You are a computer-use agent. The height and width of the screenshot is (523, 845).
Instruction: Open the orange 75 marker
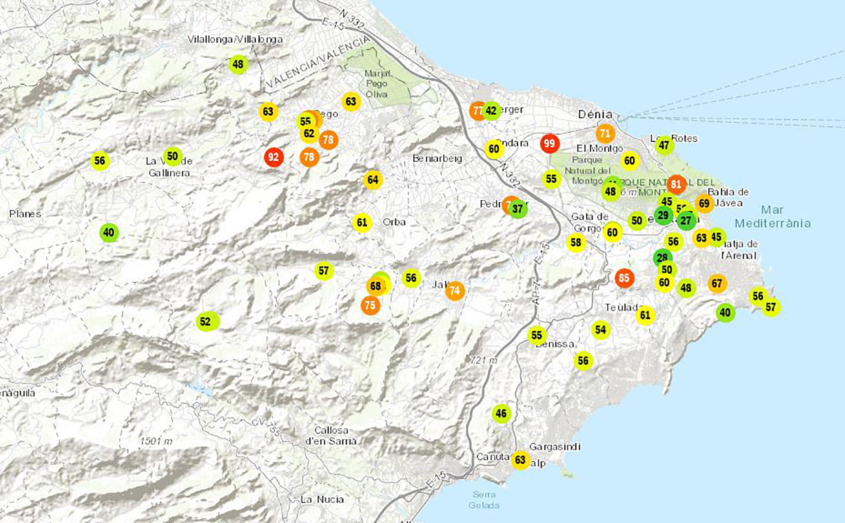click(x=370, y=305)
